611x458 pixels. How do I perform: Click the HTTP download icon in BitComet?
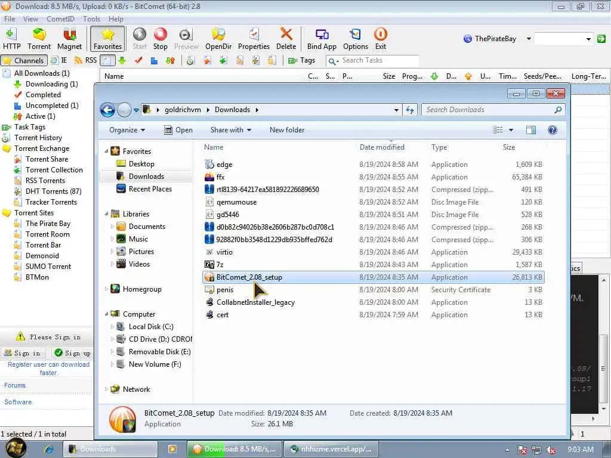coord(11,39)
